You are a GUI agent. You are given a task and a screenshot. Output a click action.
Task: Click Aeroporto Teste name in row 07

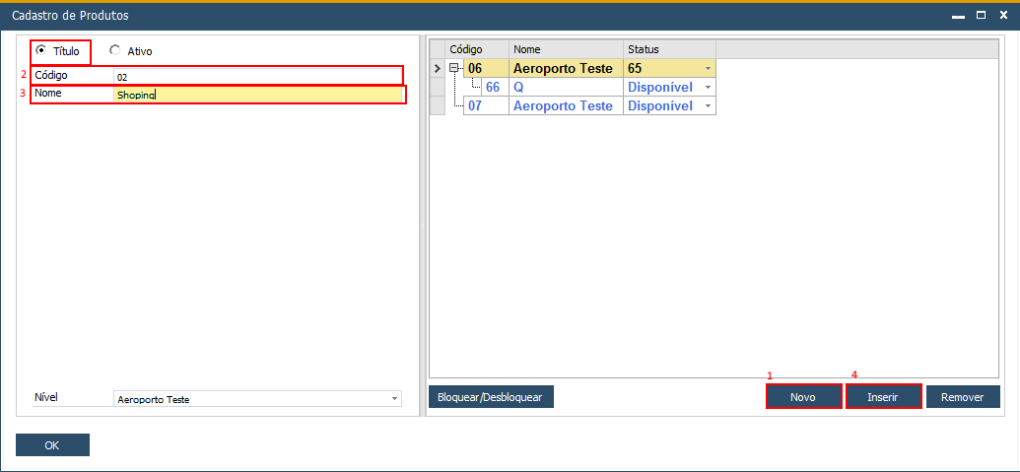pyautogui.click(x=566, y=106)
